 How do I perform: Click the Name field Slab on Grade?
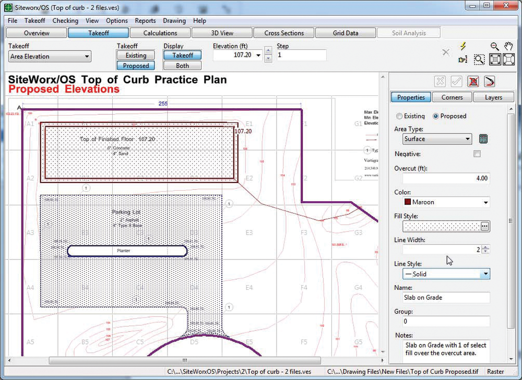pyautogui.click(x=446, y=298)
